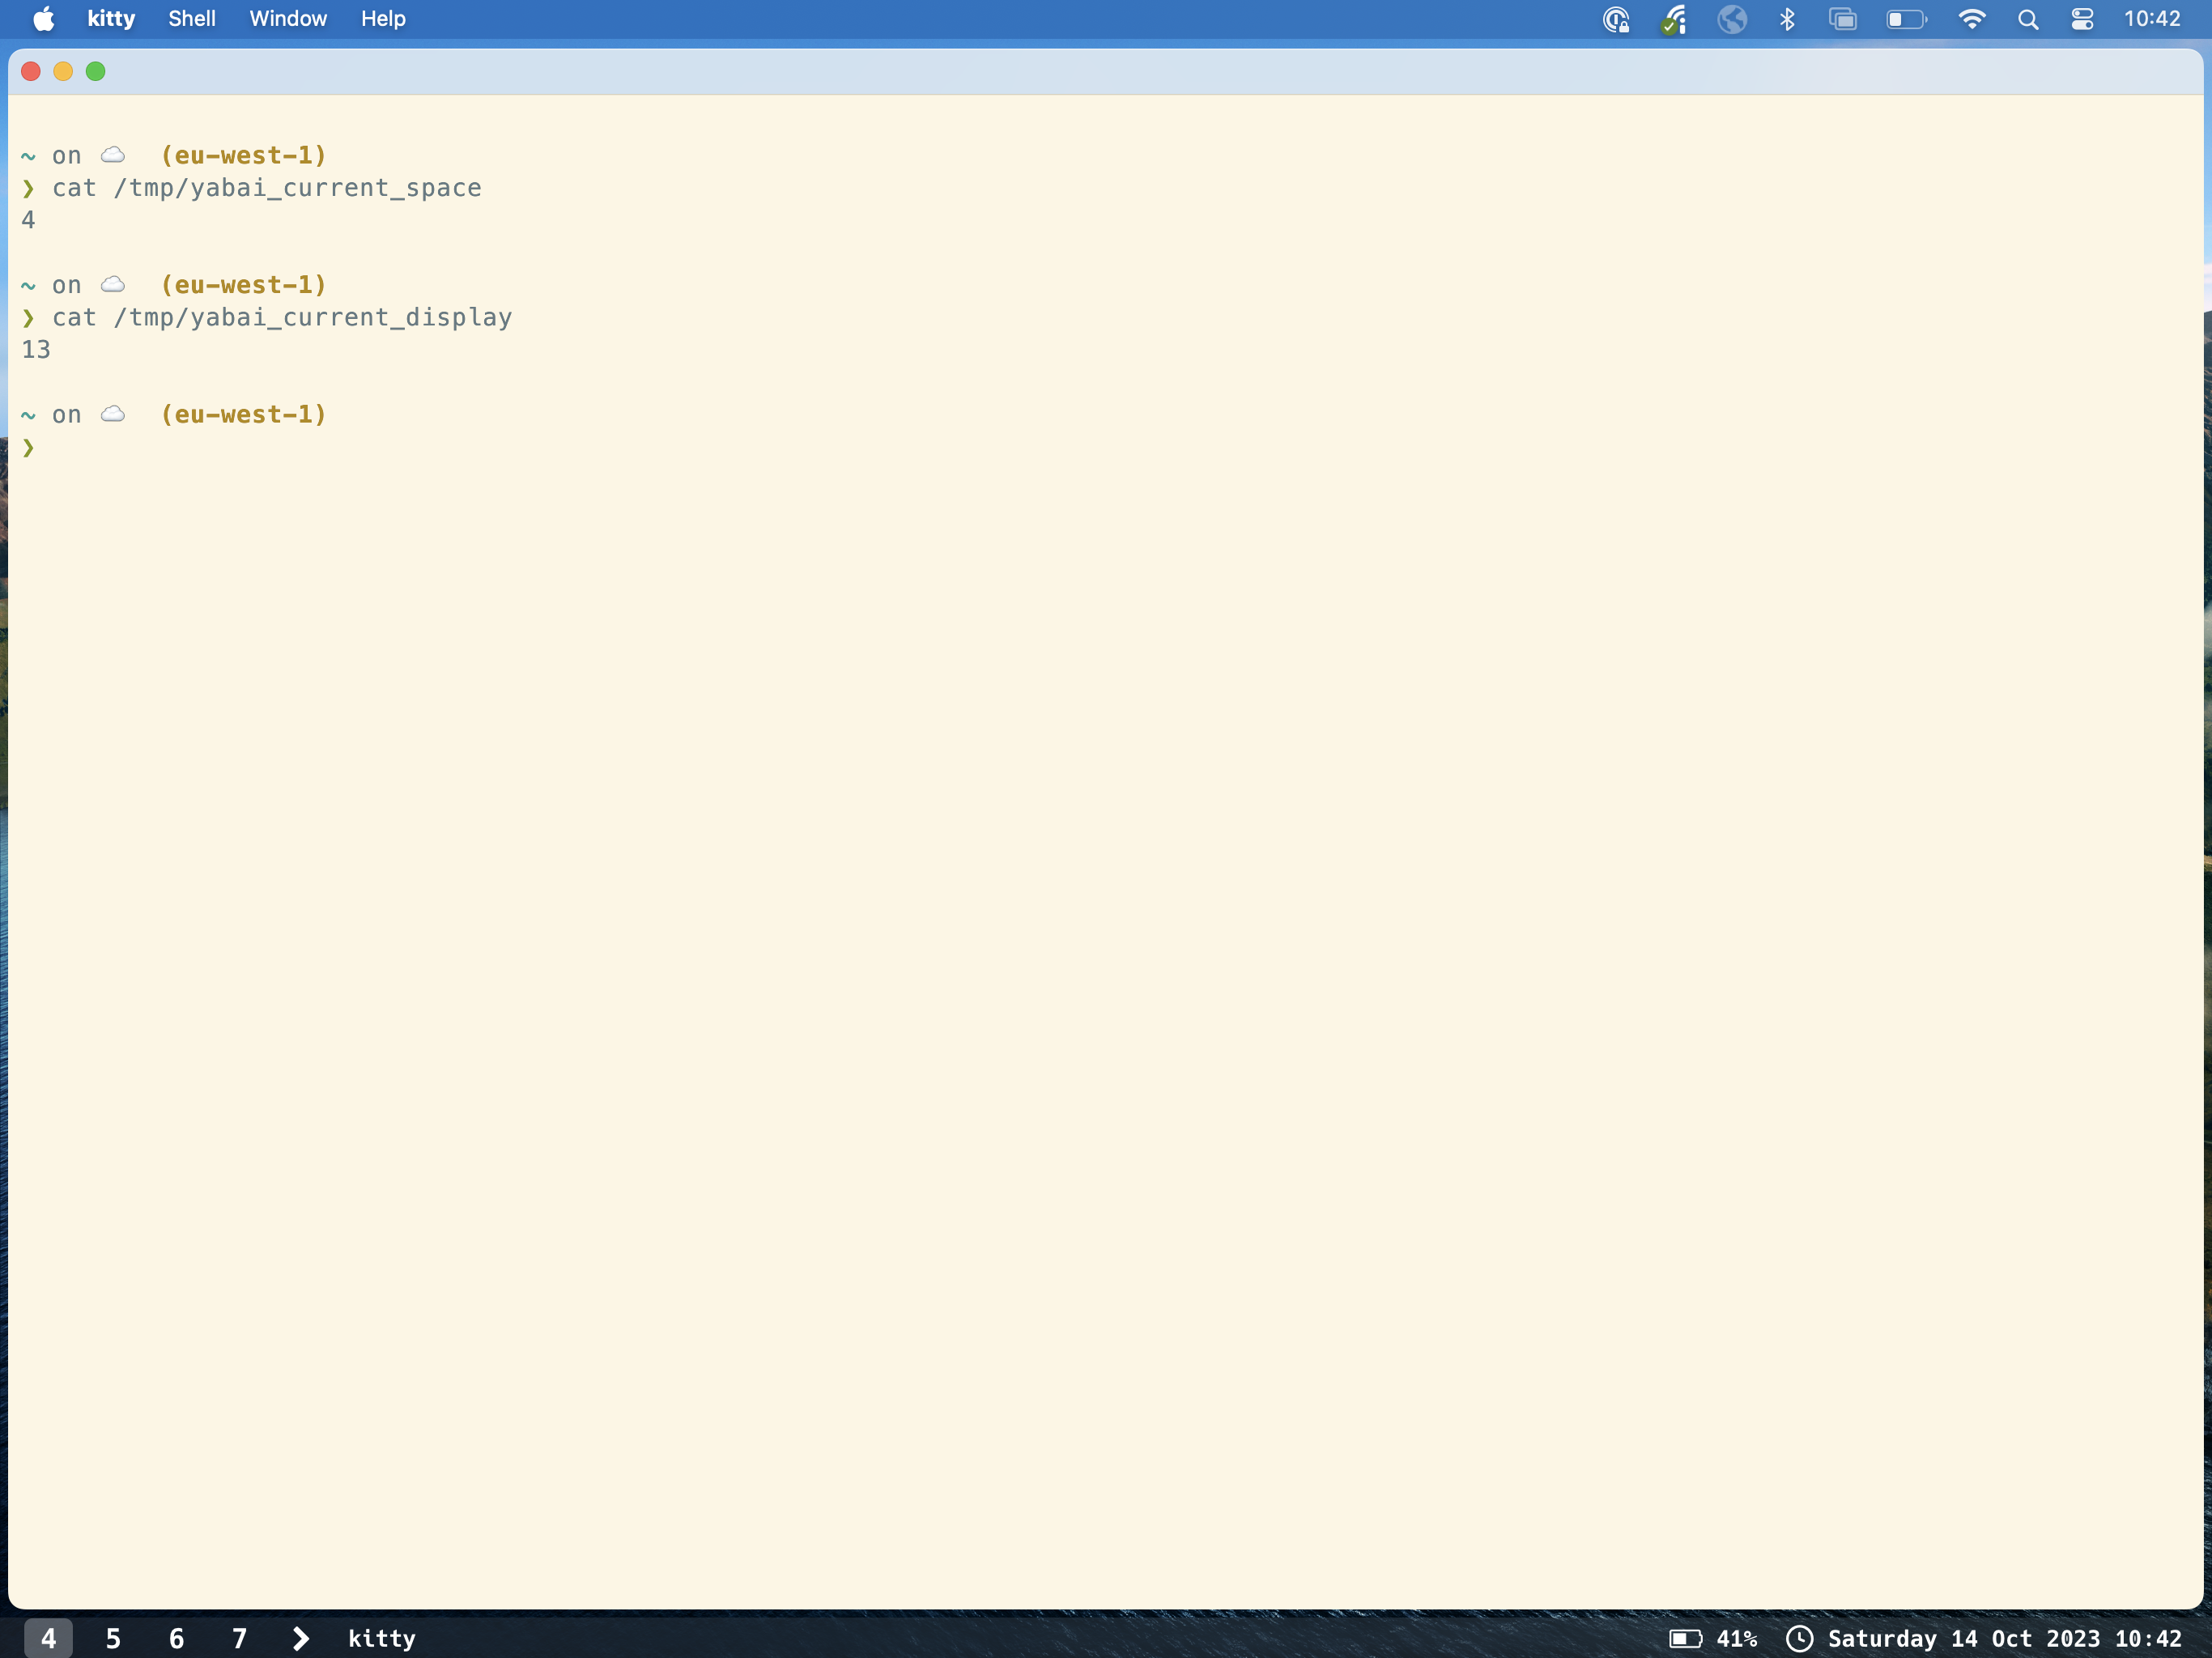Click the screen mirroring icon
The height and width of the screenshot is (1658, 2212).
point(1843,18)
